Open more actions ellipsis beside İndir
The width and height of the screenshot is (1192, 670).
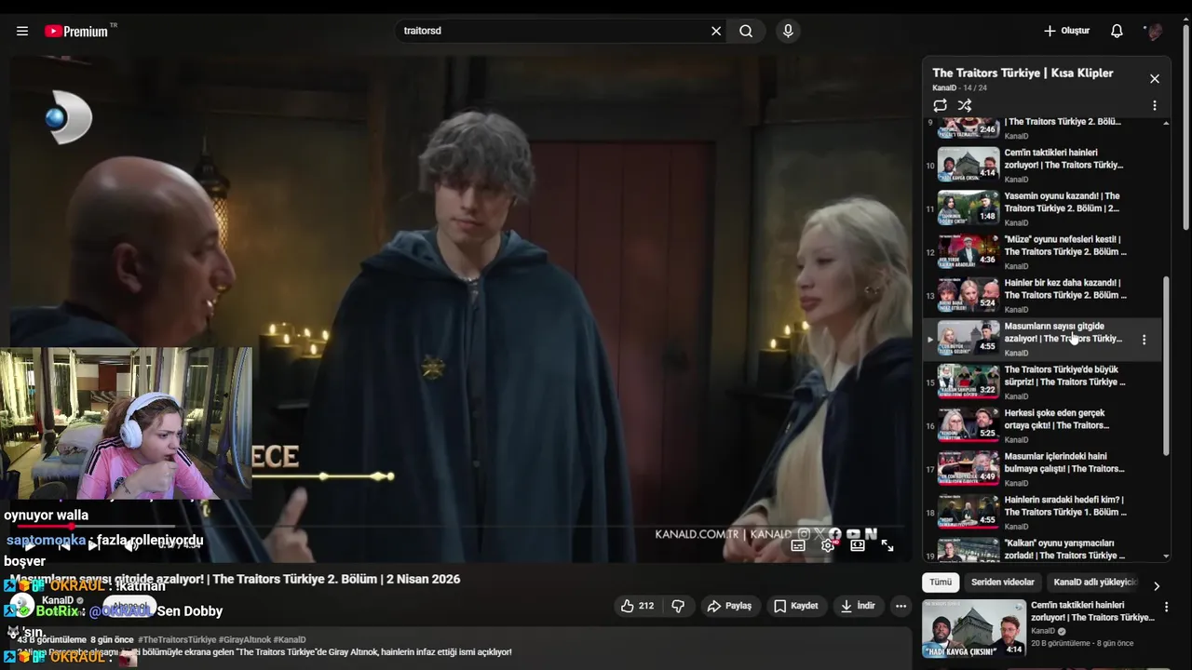point(901,606)
